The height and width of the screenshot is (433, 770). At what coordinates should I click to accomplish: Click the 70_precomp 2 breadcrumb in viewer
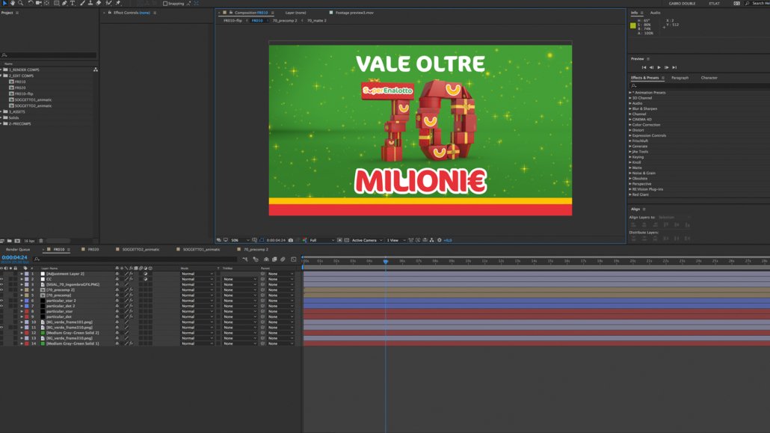tap(285, 21)
